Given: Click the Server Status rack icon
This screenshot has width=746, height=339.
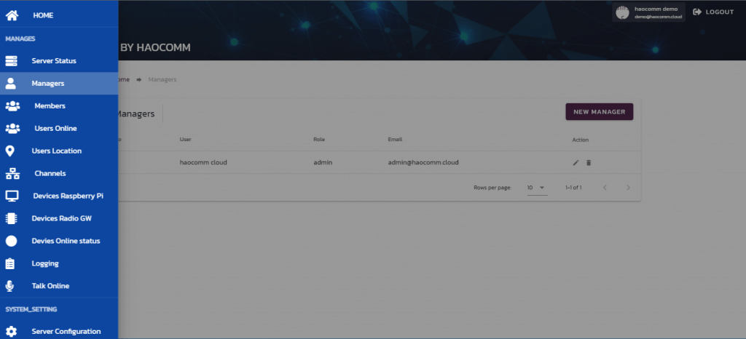Looking at the screenshot, I should [x=11, y=61].
